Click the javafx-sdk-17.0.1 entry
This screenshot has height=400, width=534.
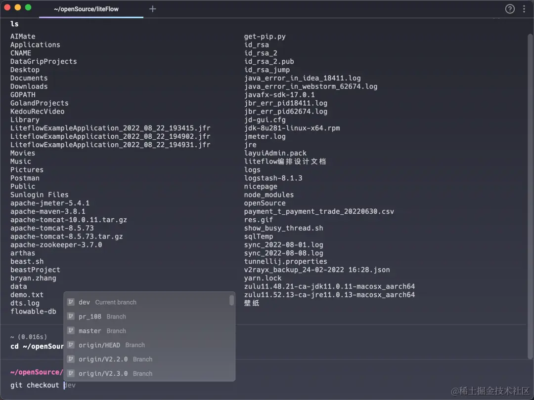[x=279, y=94]
